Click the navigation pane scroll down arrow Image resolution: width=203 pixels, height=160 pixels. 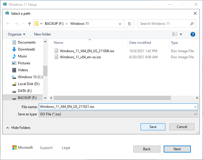(45, 98)
